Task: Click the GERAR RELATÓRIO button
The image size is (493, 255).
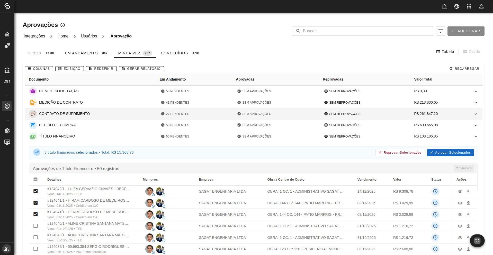Action: pyautogui.click(x=141, y=69)
